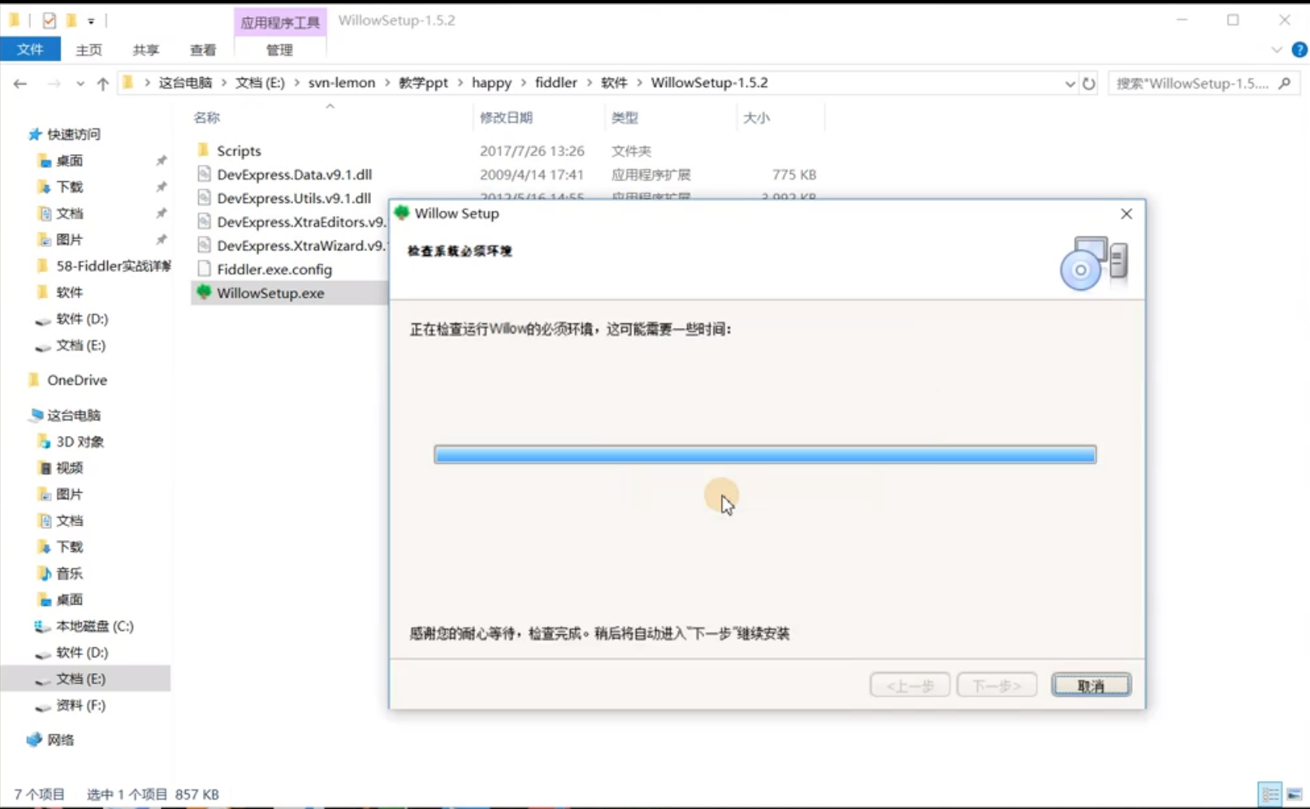The width and height of the screenshot is (1310, 809).
Task: Open OneDrive in navigation pane
Action: tap(76, 380)
